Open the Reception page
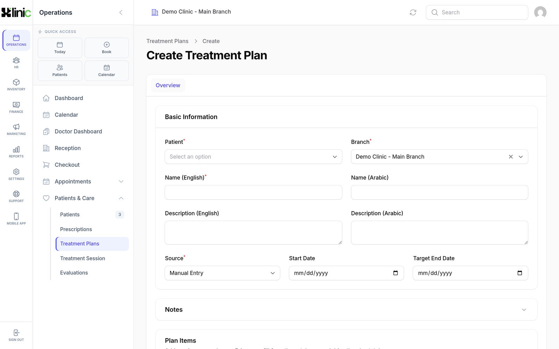 (84, 148)
